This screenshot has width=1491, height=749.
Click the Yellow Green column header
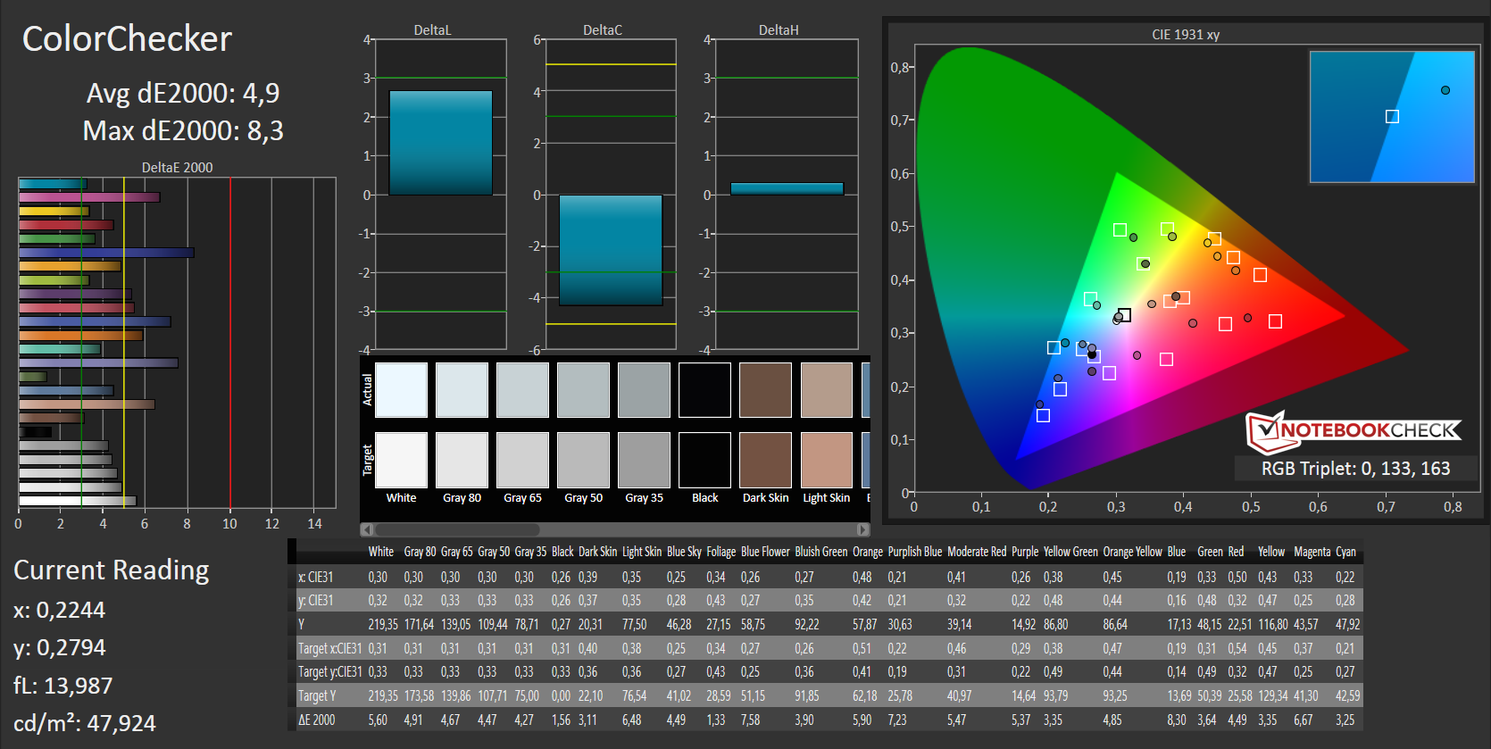click(1070, 552)
